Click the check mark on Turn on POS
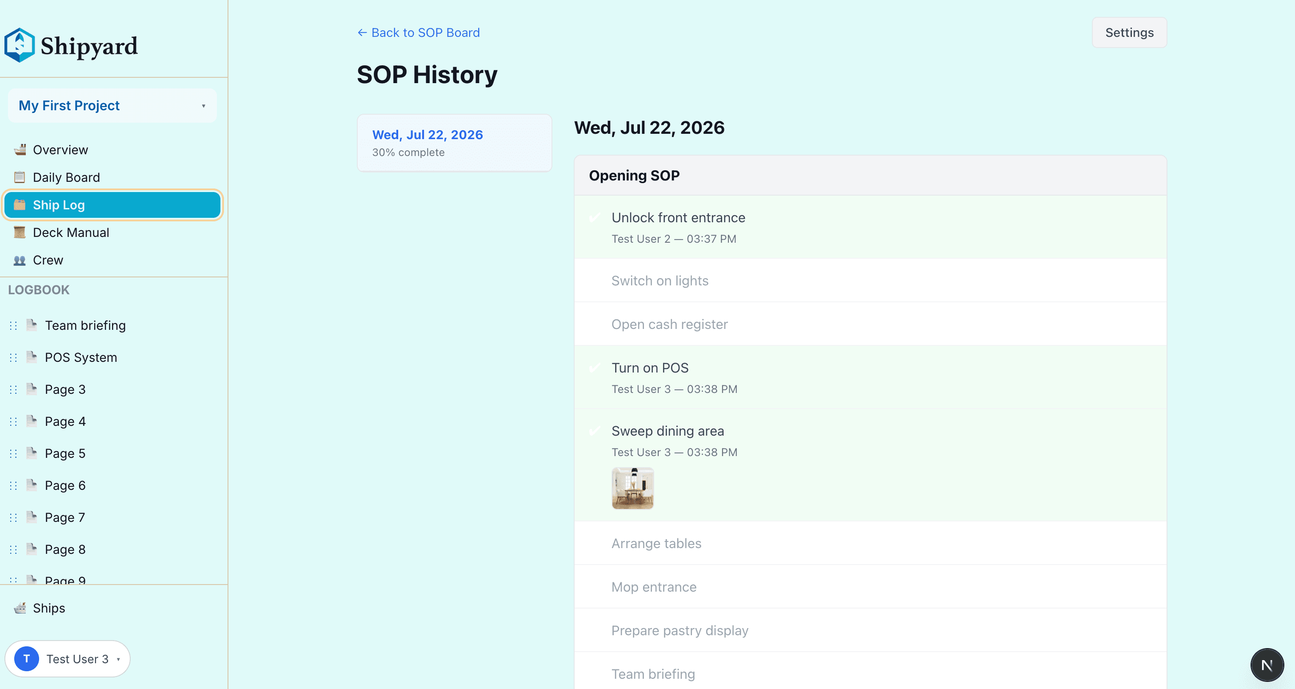 click(595, 368)
